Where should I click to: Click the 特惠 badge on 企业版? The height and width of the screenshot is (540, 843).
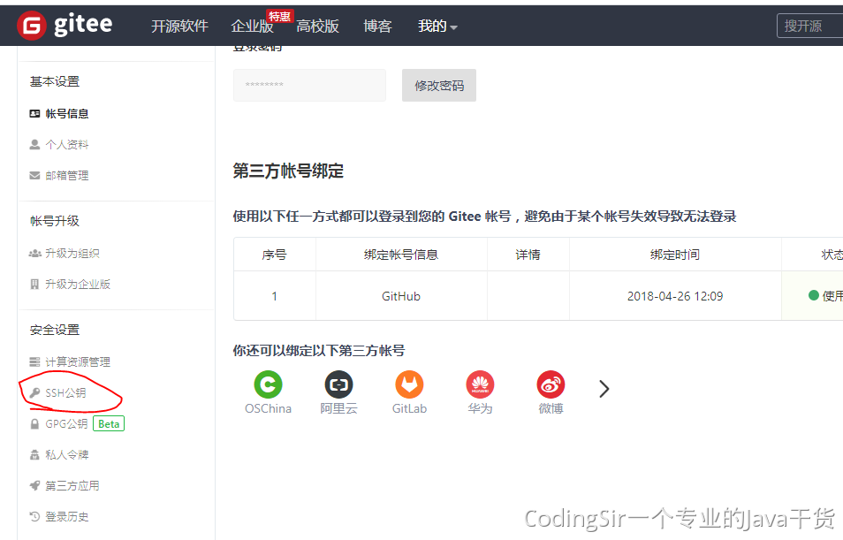click(x=279, y=17)
